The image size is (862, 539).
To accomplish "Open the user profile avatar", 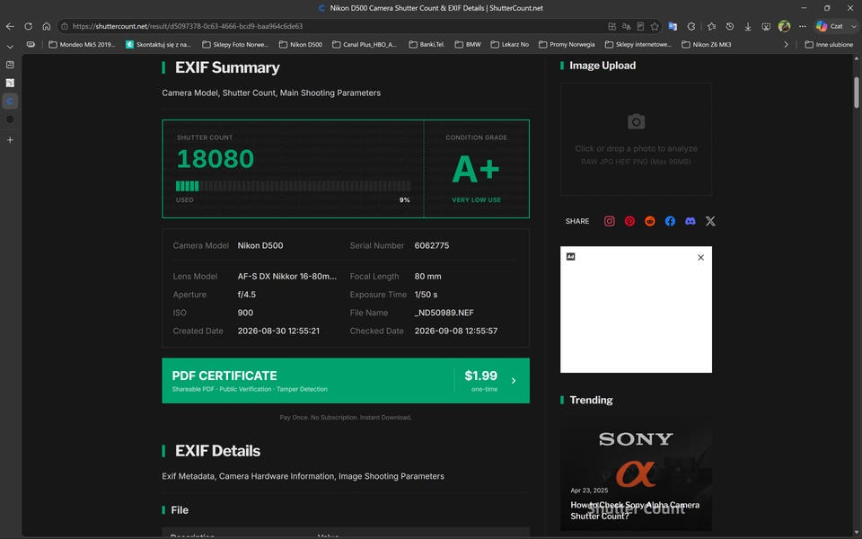I will [785, 26].
